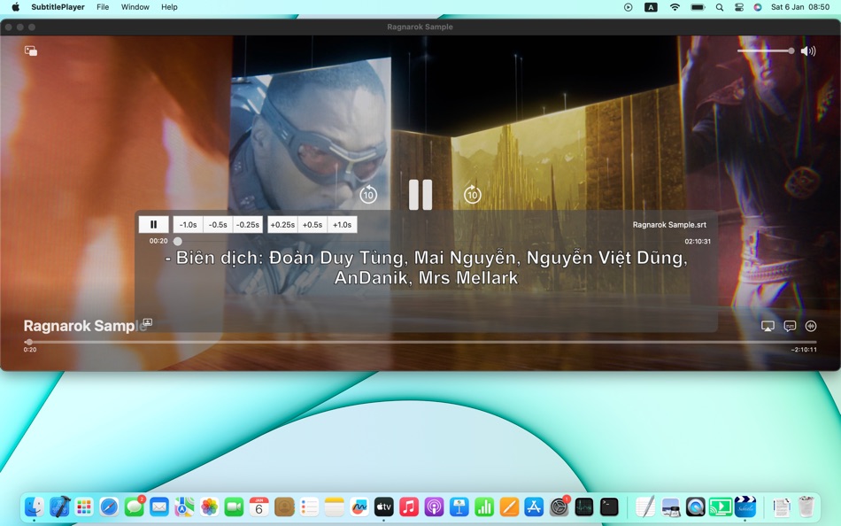Skip forward 10 seconds
Image resolution: width=841 pixels, height=526 pixels.
pyautogui.click(x=472, y=193)
